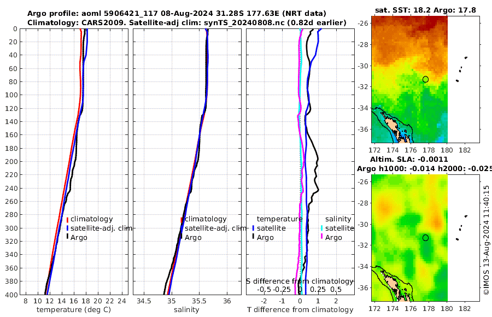
Task: Click longitude tick 182 on SST map
Action: click(x=465, y=150)
